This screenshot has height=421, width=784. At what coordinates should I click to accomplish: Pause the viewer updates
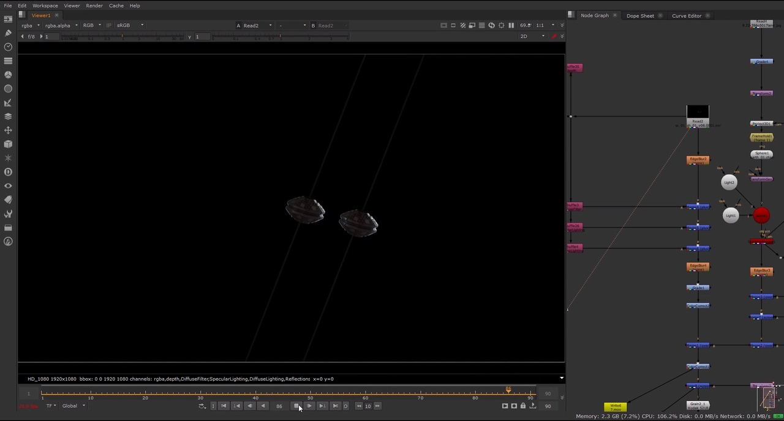pos(511,26)
